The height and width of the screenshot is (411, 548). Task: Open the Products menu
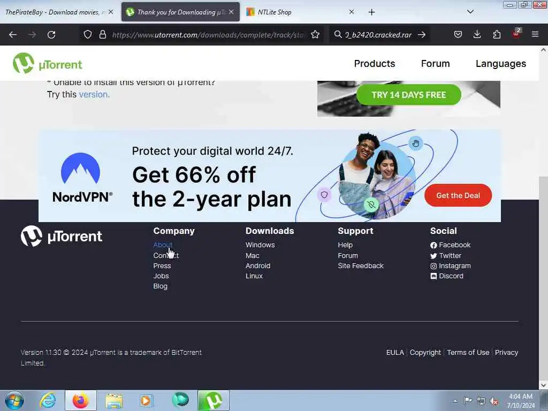tap(375, 64)
